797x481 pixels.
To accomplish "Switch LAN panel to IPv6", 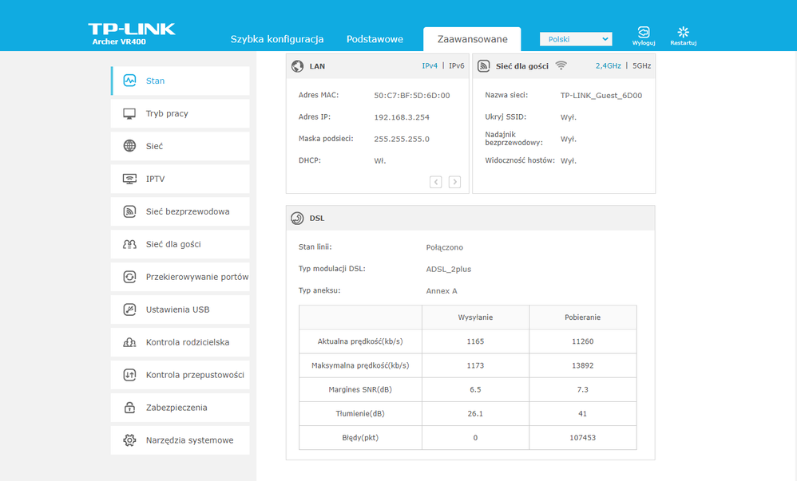I will click(x=456, y=66).
